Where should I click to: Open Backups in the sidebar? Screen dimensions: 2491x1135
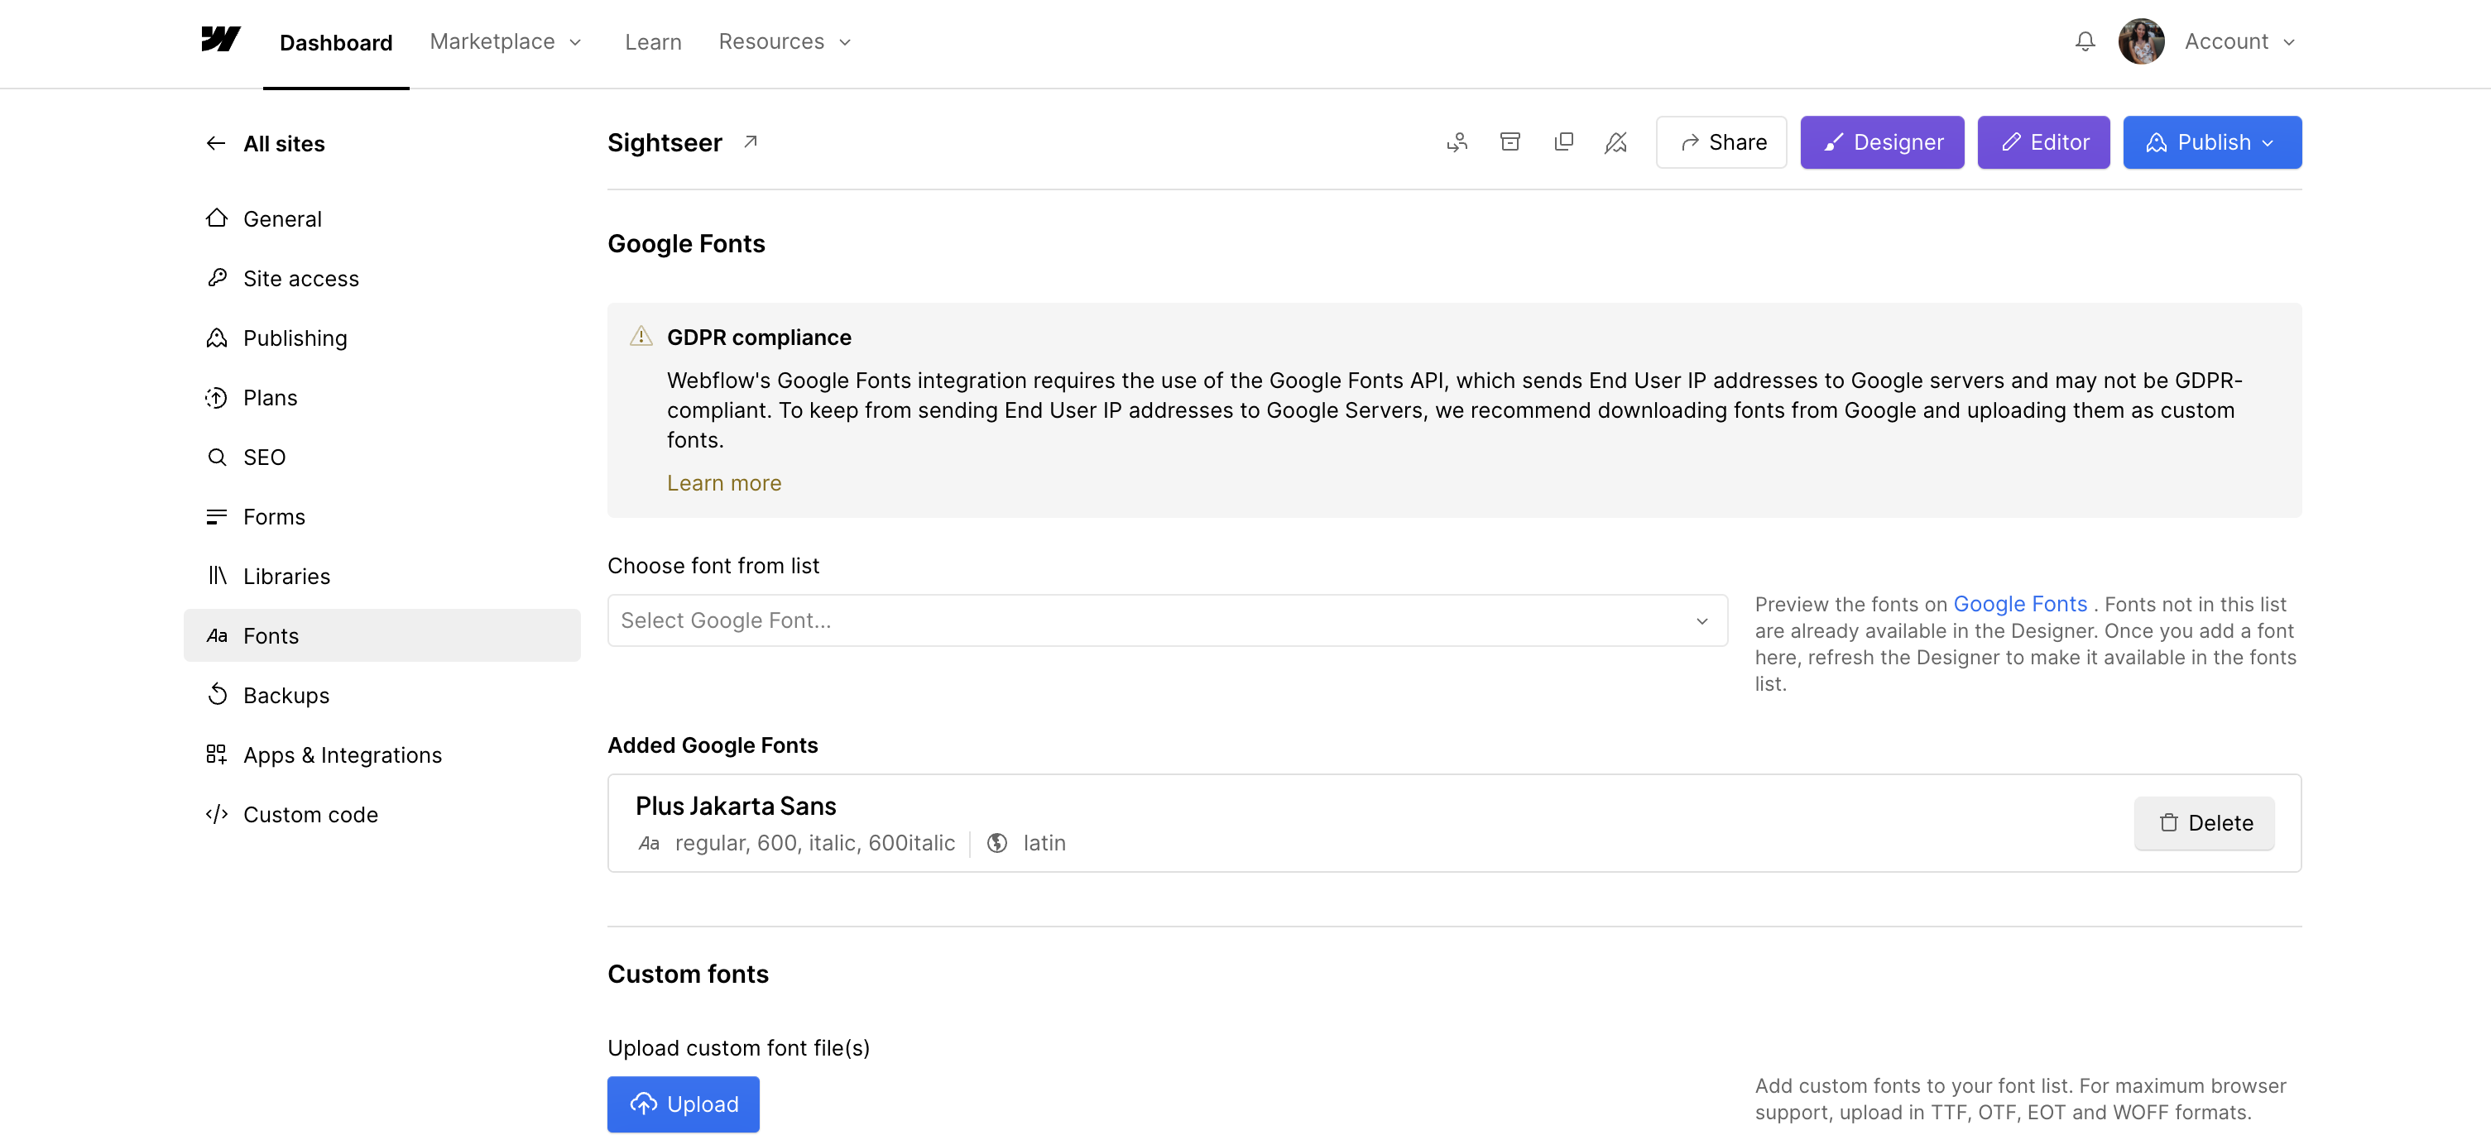[382, 695]
